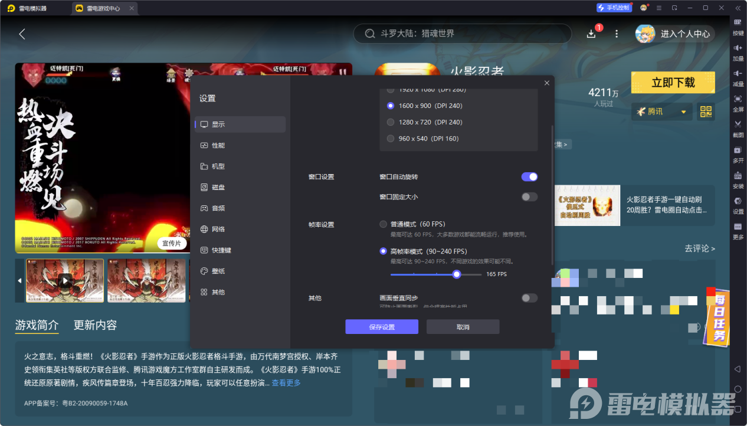The width and height of the screenshot is (747, 426).
Task: Click 取消 button in settings
Action: 463,327
